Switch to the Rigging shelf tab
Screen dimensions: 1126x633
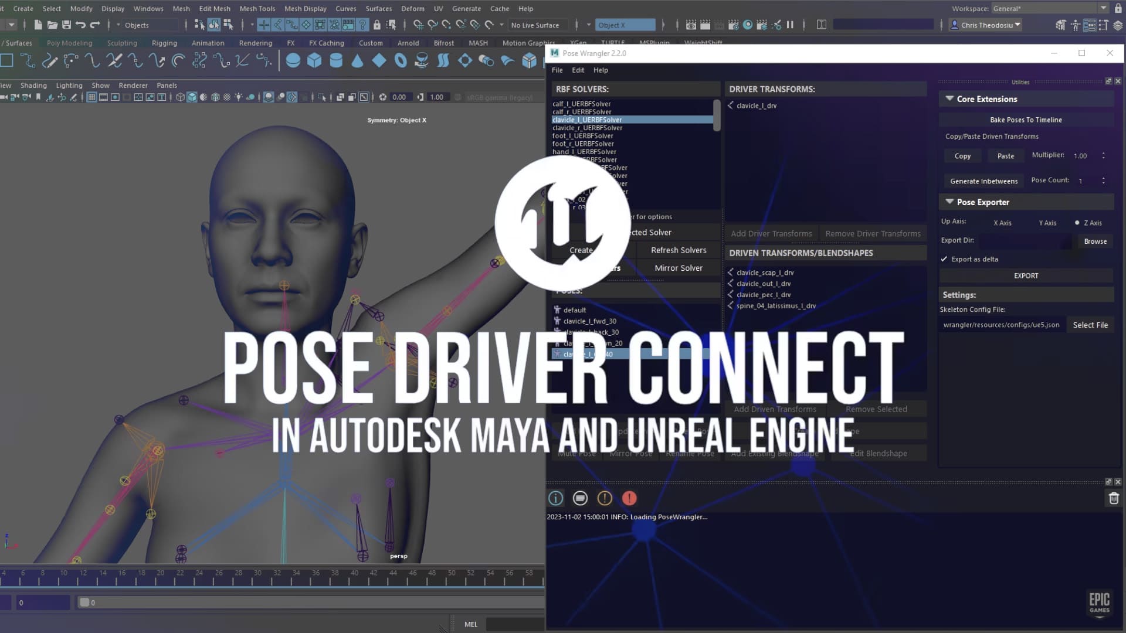pos(164,43)
